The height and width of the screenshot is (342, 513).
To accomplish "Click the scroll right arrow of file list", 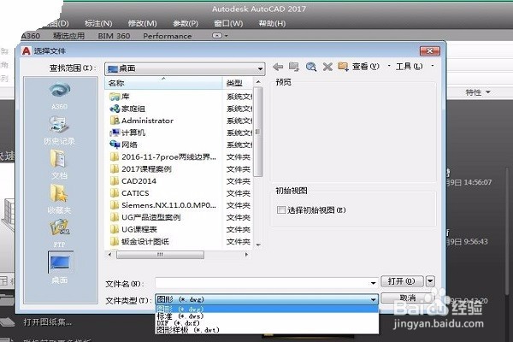I will [x=246, y=255].
